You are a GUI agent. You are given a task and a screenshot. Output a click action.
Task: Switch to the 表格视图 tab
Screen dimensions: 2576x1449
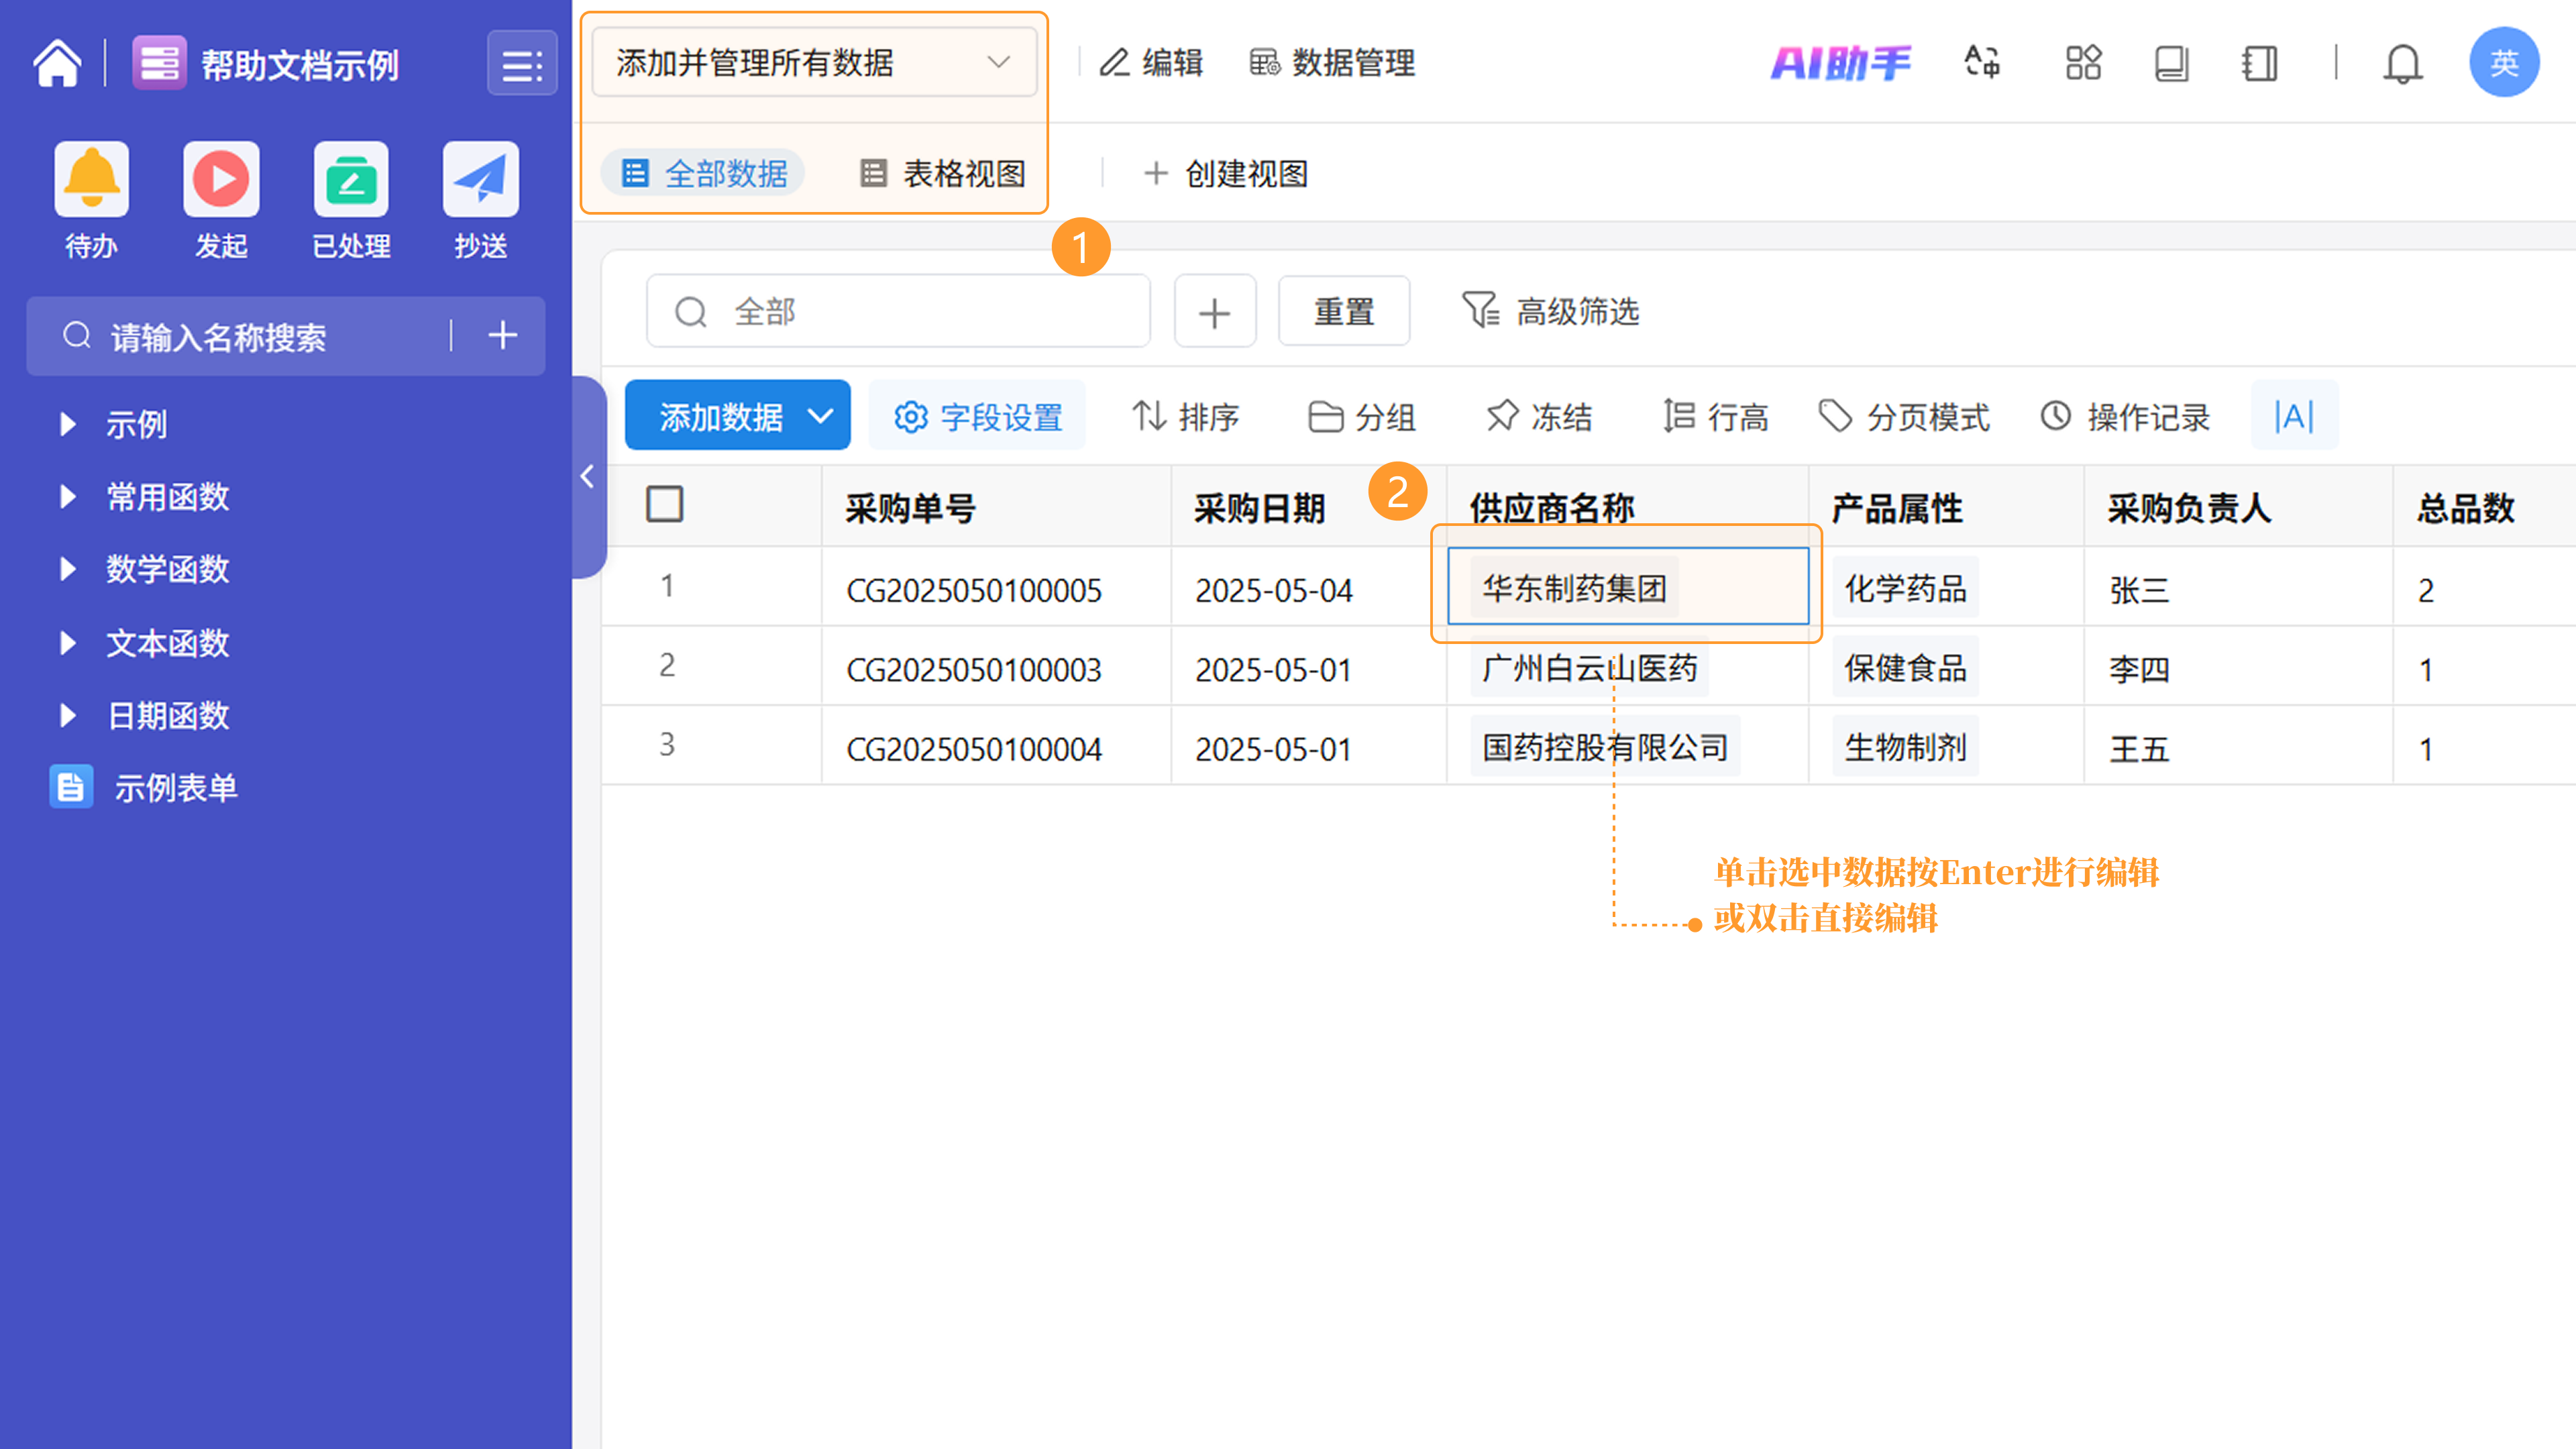[943, 174]
